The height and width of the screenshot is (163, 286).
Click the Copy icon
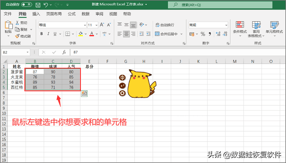tap(17, 29)
